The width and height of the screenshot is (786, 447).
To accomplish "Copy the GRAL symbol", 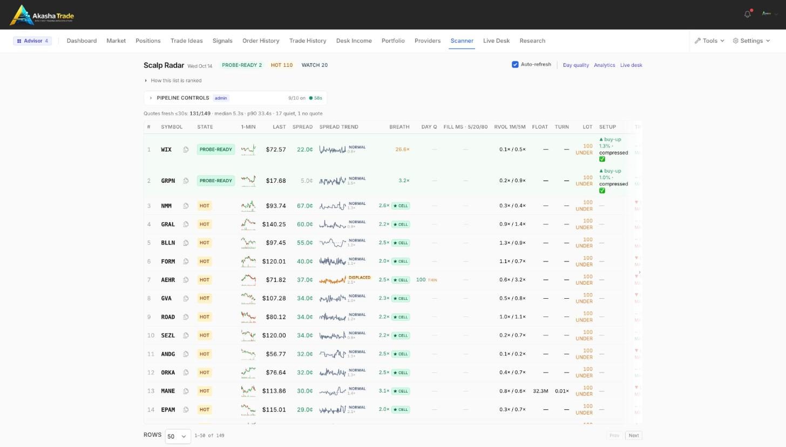I will click(x=186, y=224).
